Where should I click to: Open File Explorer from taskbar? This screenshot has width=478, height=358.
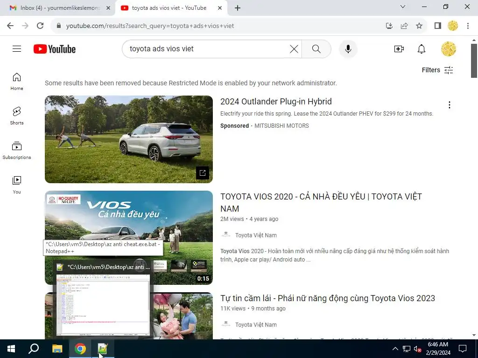tap(57, 349)
